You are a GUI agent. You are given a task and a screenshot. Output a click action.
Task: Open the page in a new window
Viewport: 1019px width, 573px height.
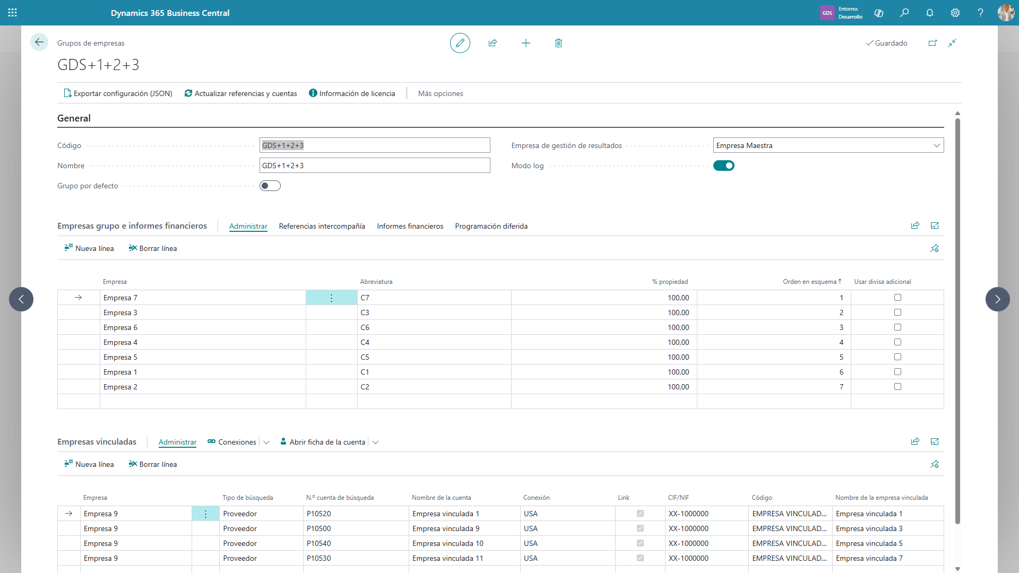(x=932, y=43)
